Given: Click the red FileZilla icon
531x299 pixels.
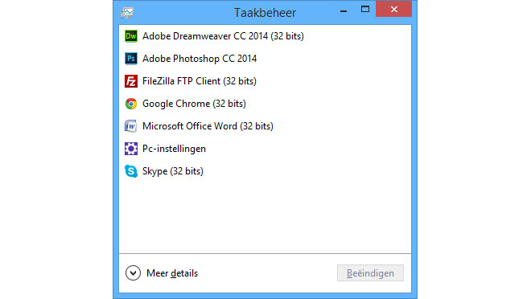Looking at the screenshot, I should (130, 81).
